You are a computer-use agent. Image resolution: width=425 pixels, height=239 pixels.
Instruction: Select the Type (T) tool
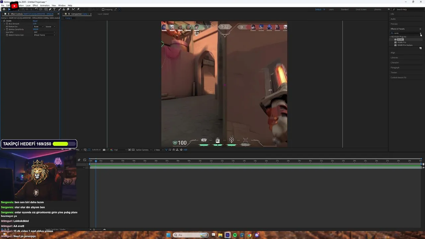[x=54, y=9]
